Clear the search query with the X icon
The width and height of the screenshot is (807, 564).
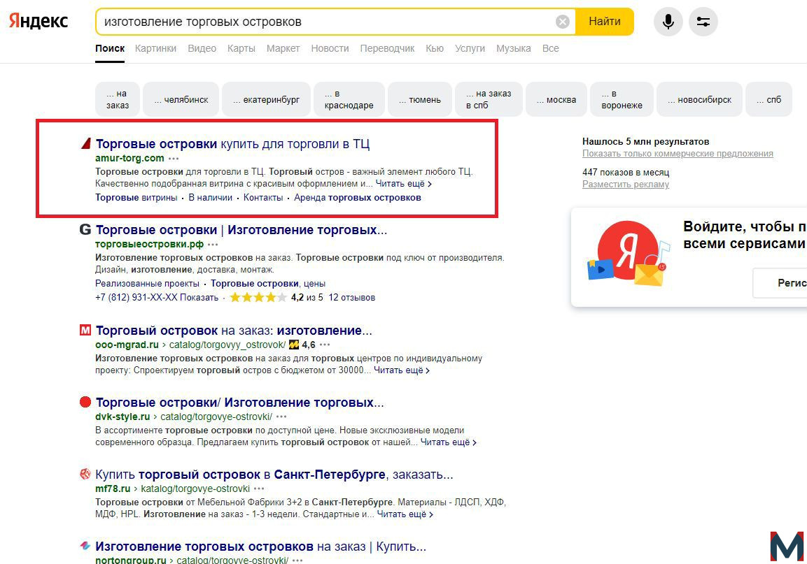pos(563,22)
